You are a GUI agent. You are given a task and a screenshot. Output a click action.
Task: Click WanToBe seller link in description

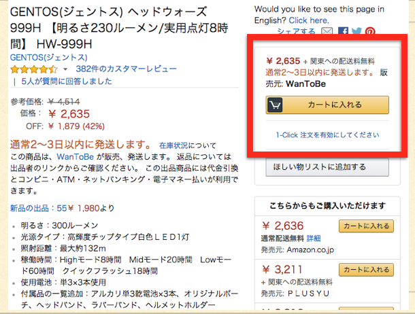(x=75, y=157)
